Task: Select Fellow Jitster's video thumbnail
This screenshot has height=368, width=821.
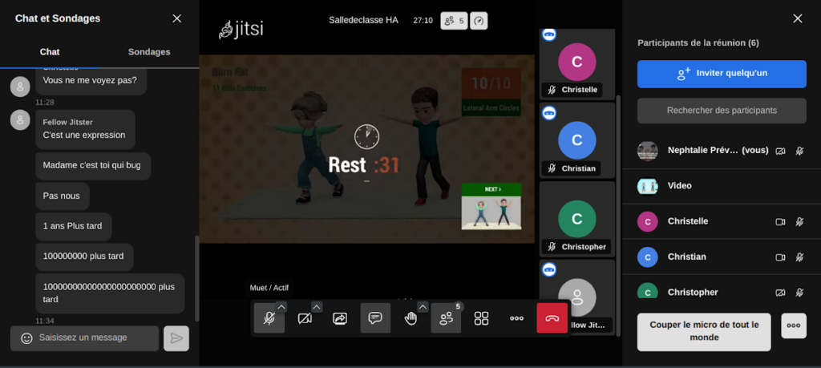Action: click(x=577, y=297)
